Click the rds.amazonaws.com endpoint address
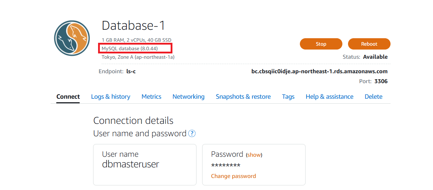Image resolution: width=433 pixels, height=190 pixels. tap(319, 71)
